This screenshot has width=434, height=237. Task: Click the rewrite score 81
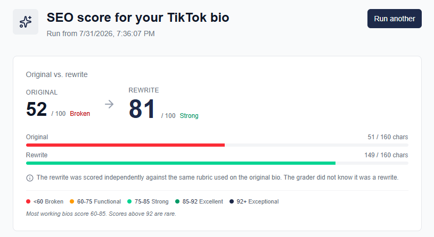coord(142,109)
